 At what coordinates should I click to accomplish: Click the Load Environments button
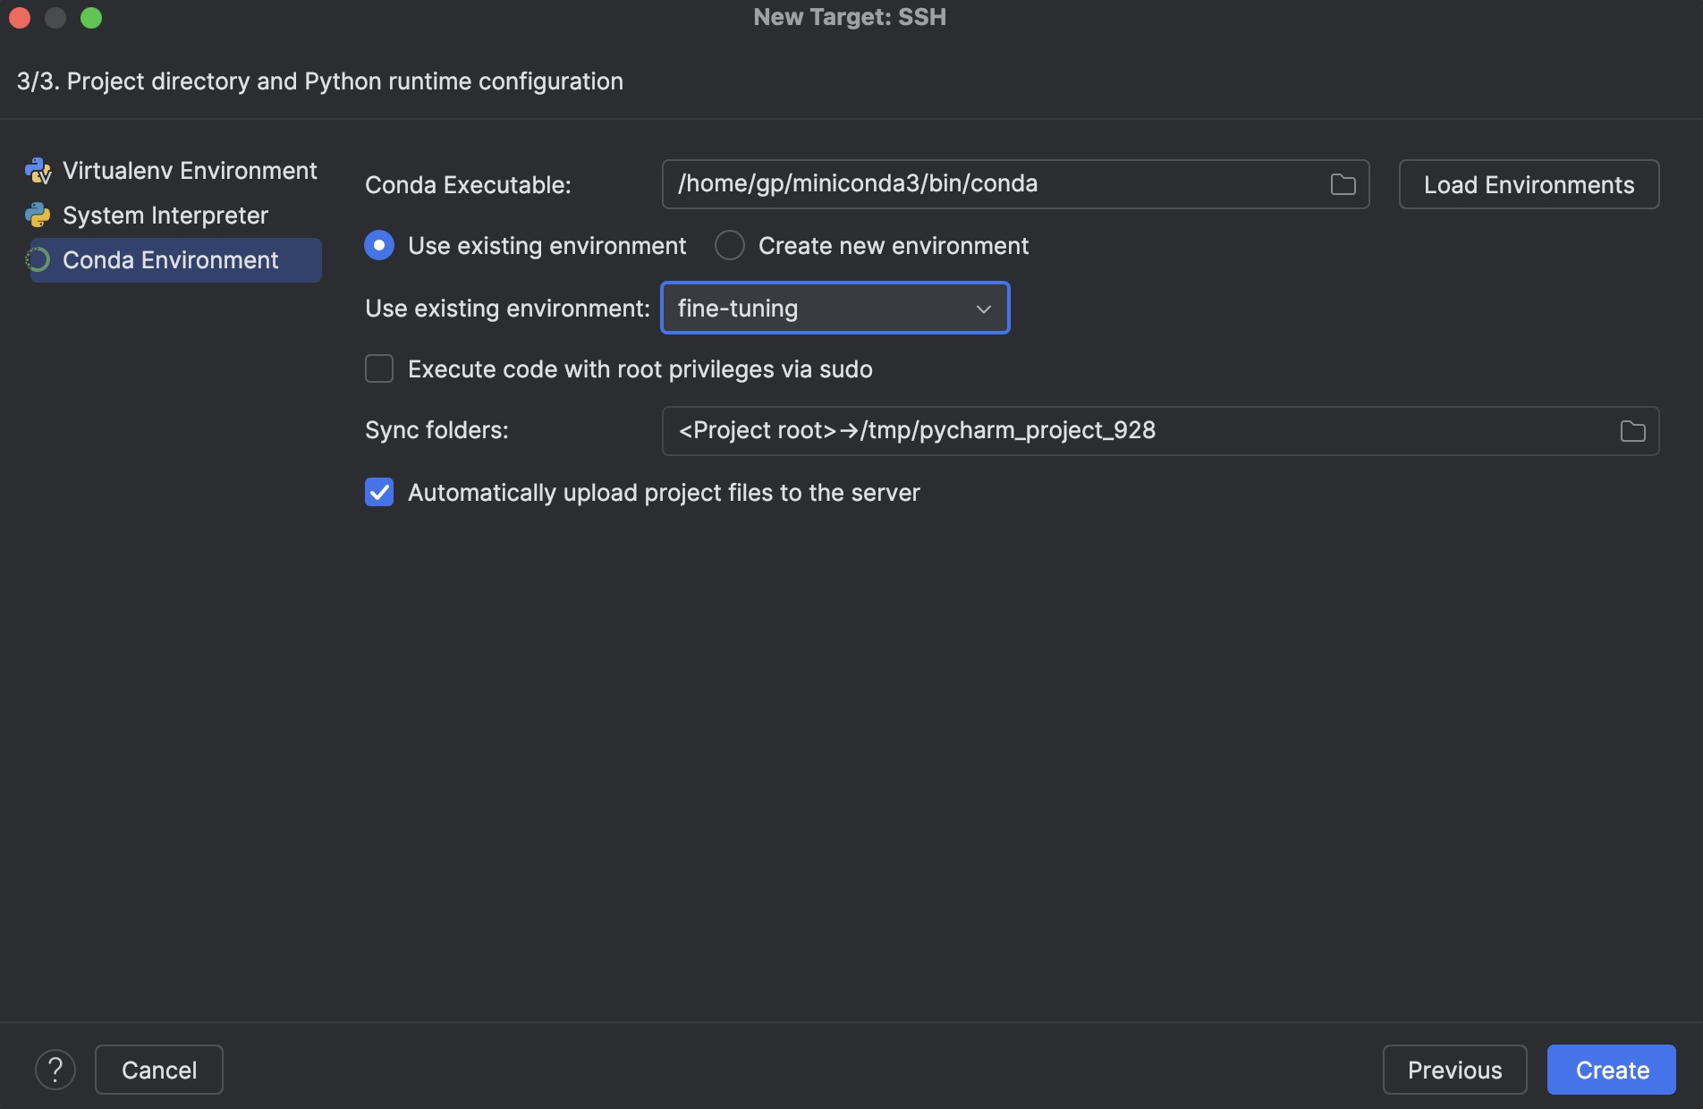pos(1529,184)
